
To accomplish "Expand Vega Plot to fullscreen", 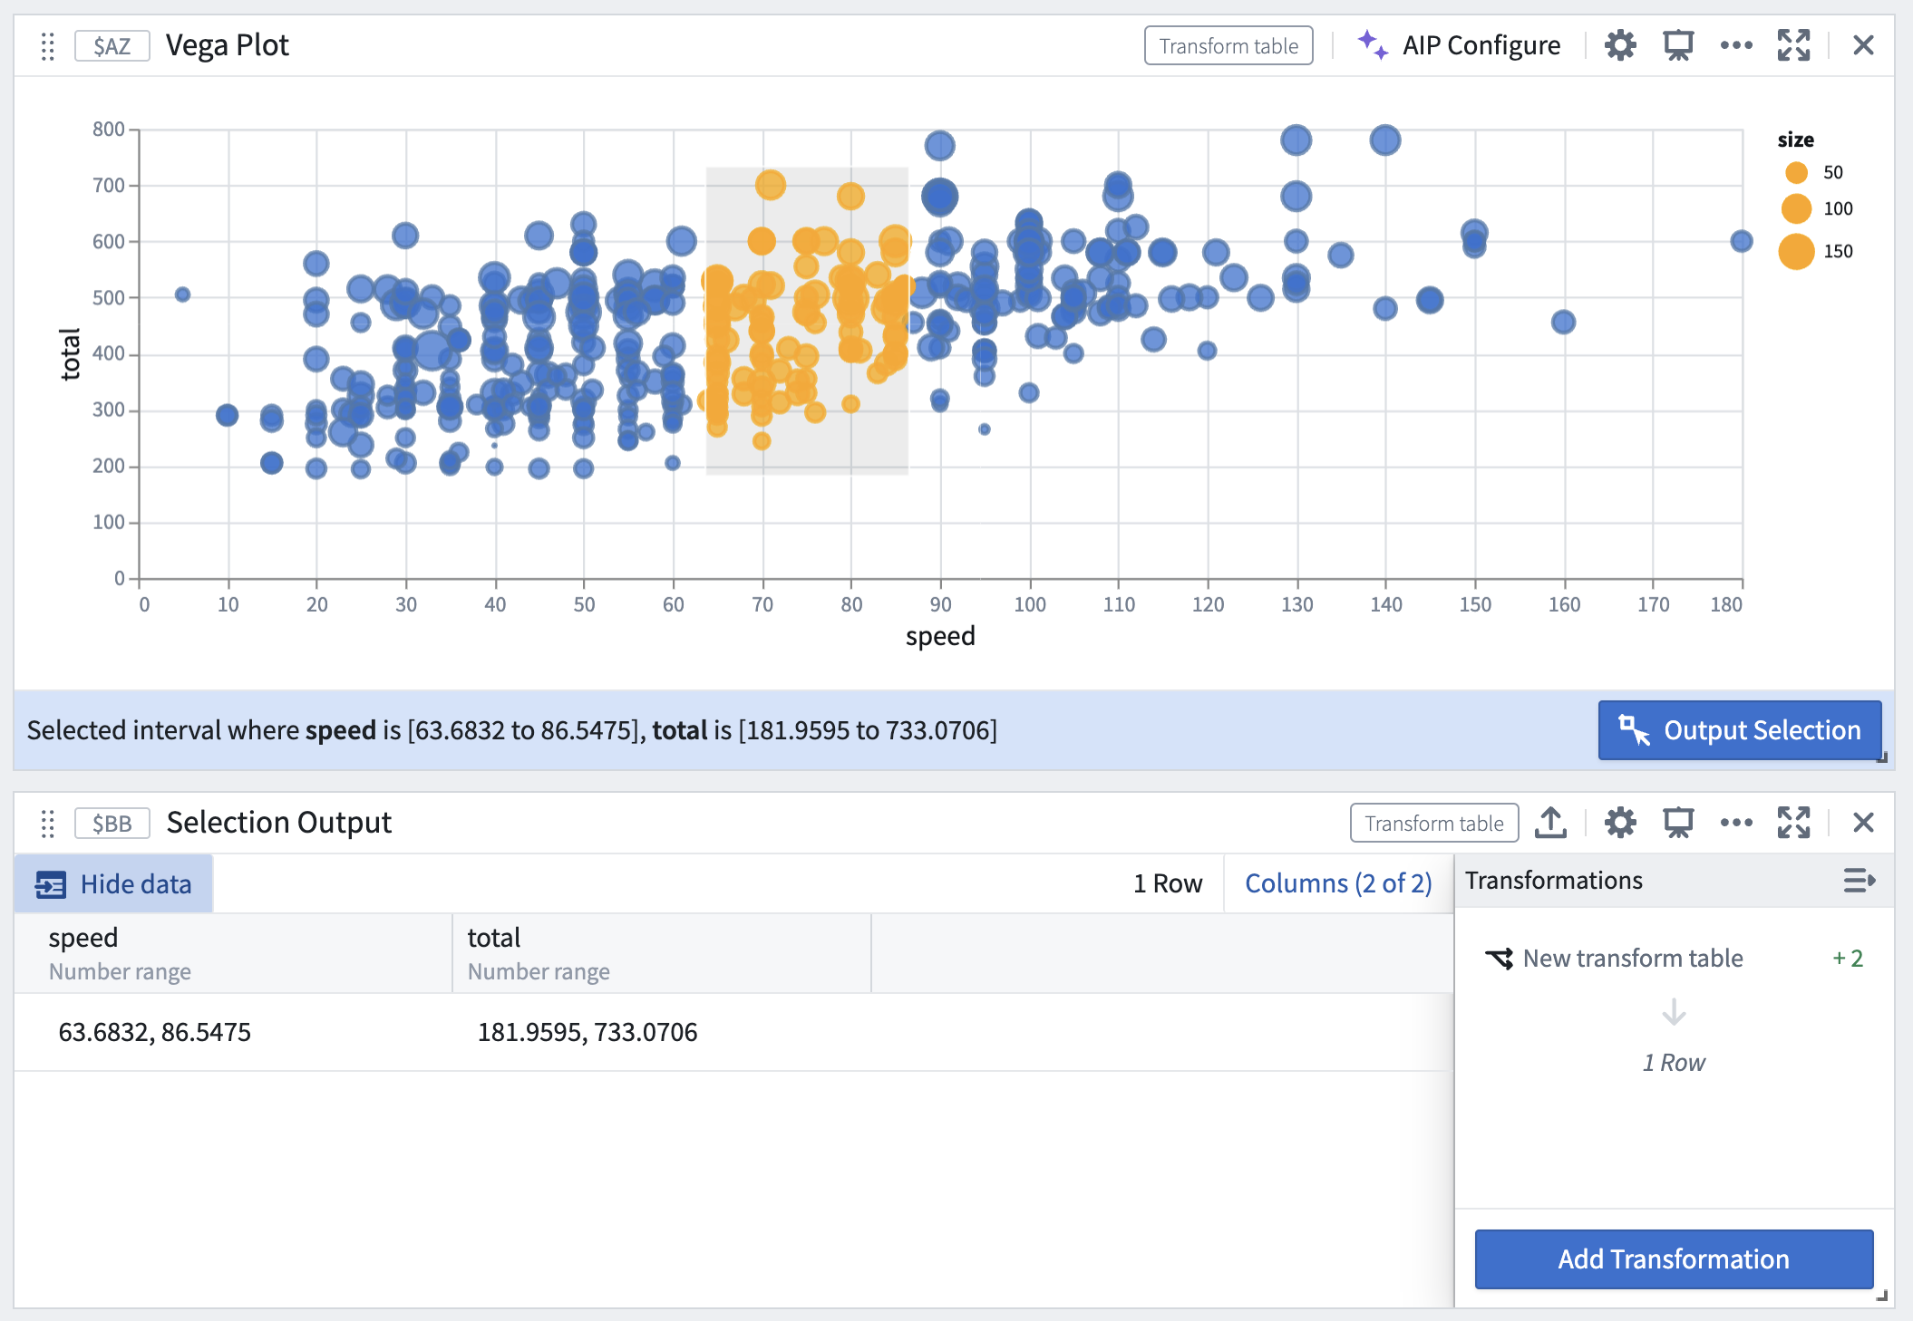I will pos(1793,45).
